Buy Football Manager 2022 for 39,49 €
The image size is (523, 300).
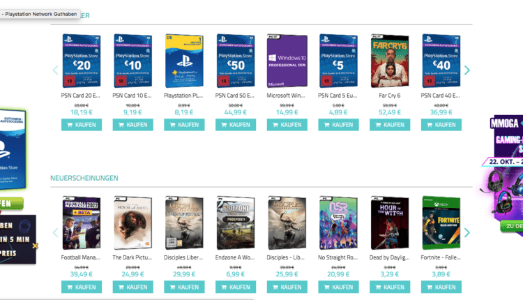coord(82,287)
